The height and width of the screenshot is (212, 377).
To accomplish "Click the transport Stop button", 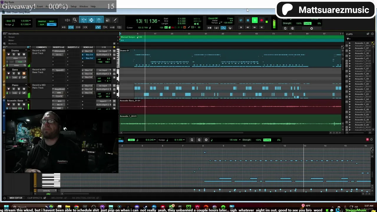I will (248, 20).
